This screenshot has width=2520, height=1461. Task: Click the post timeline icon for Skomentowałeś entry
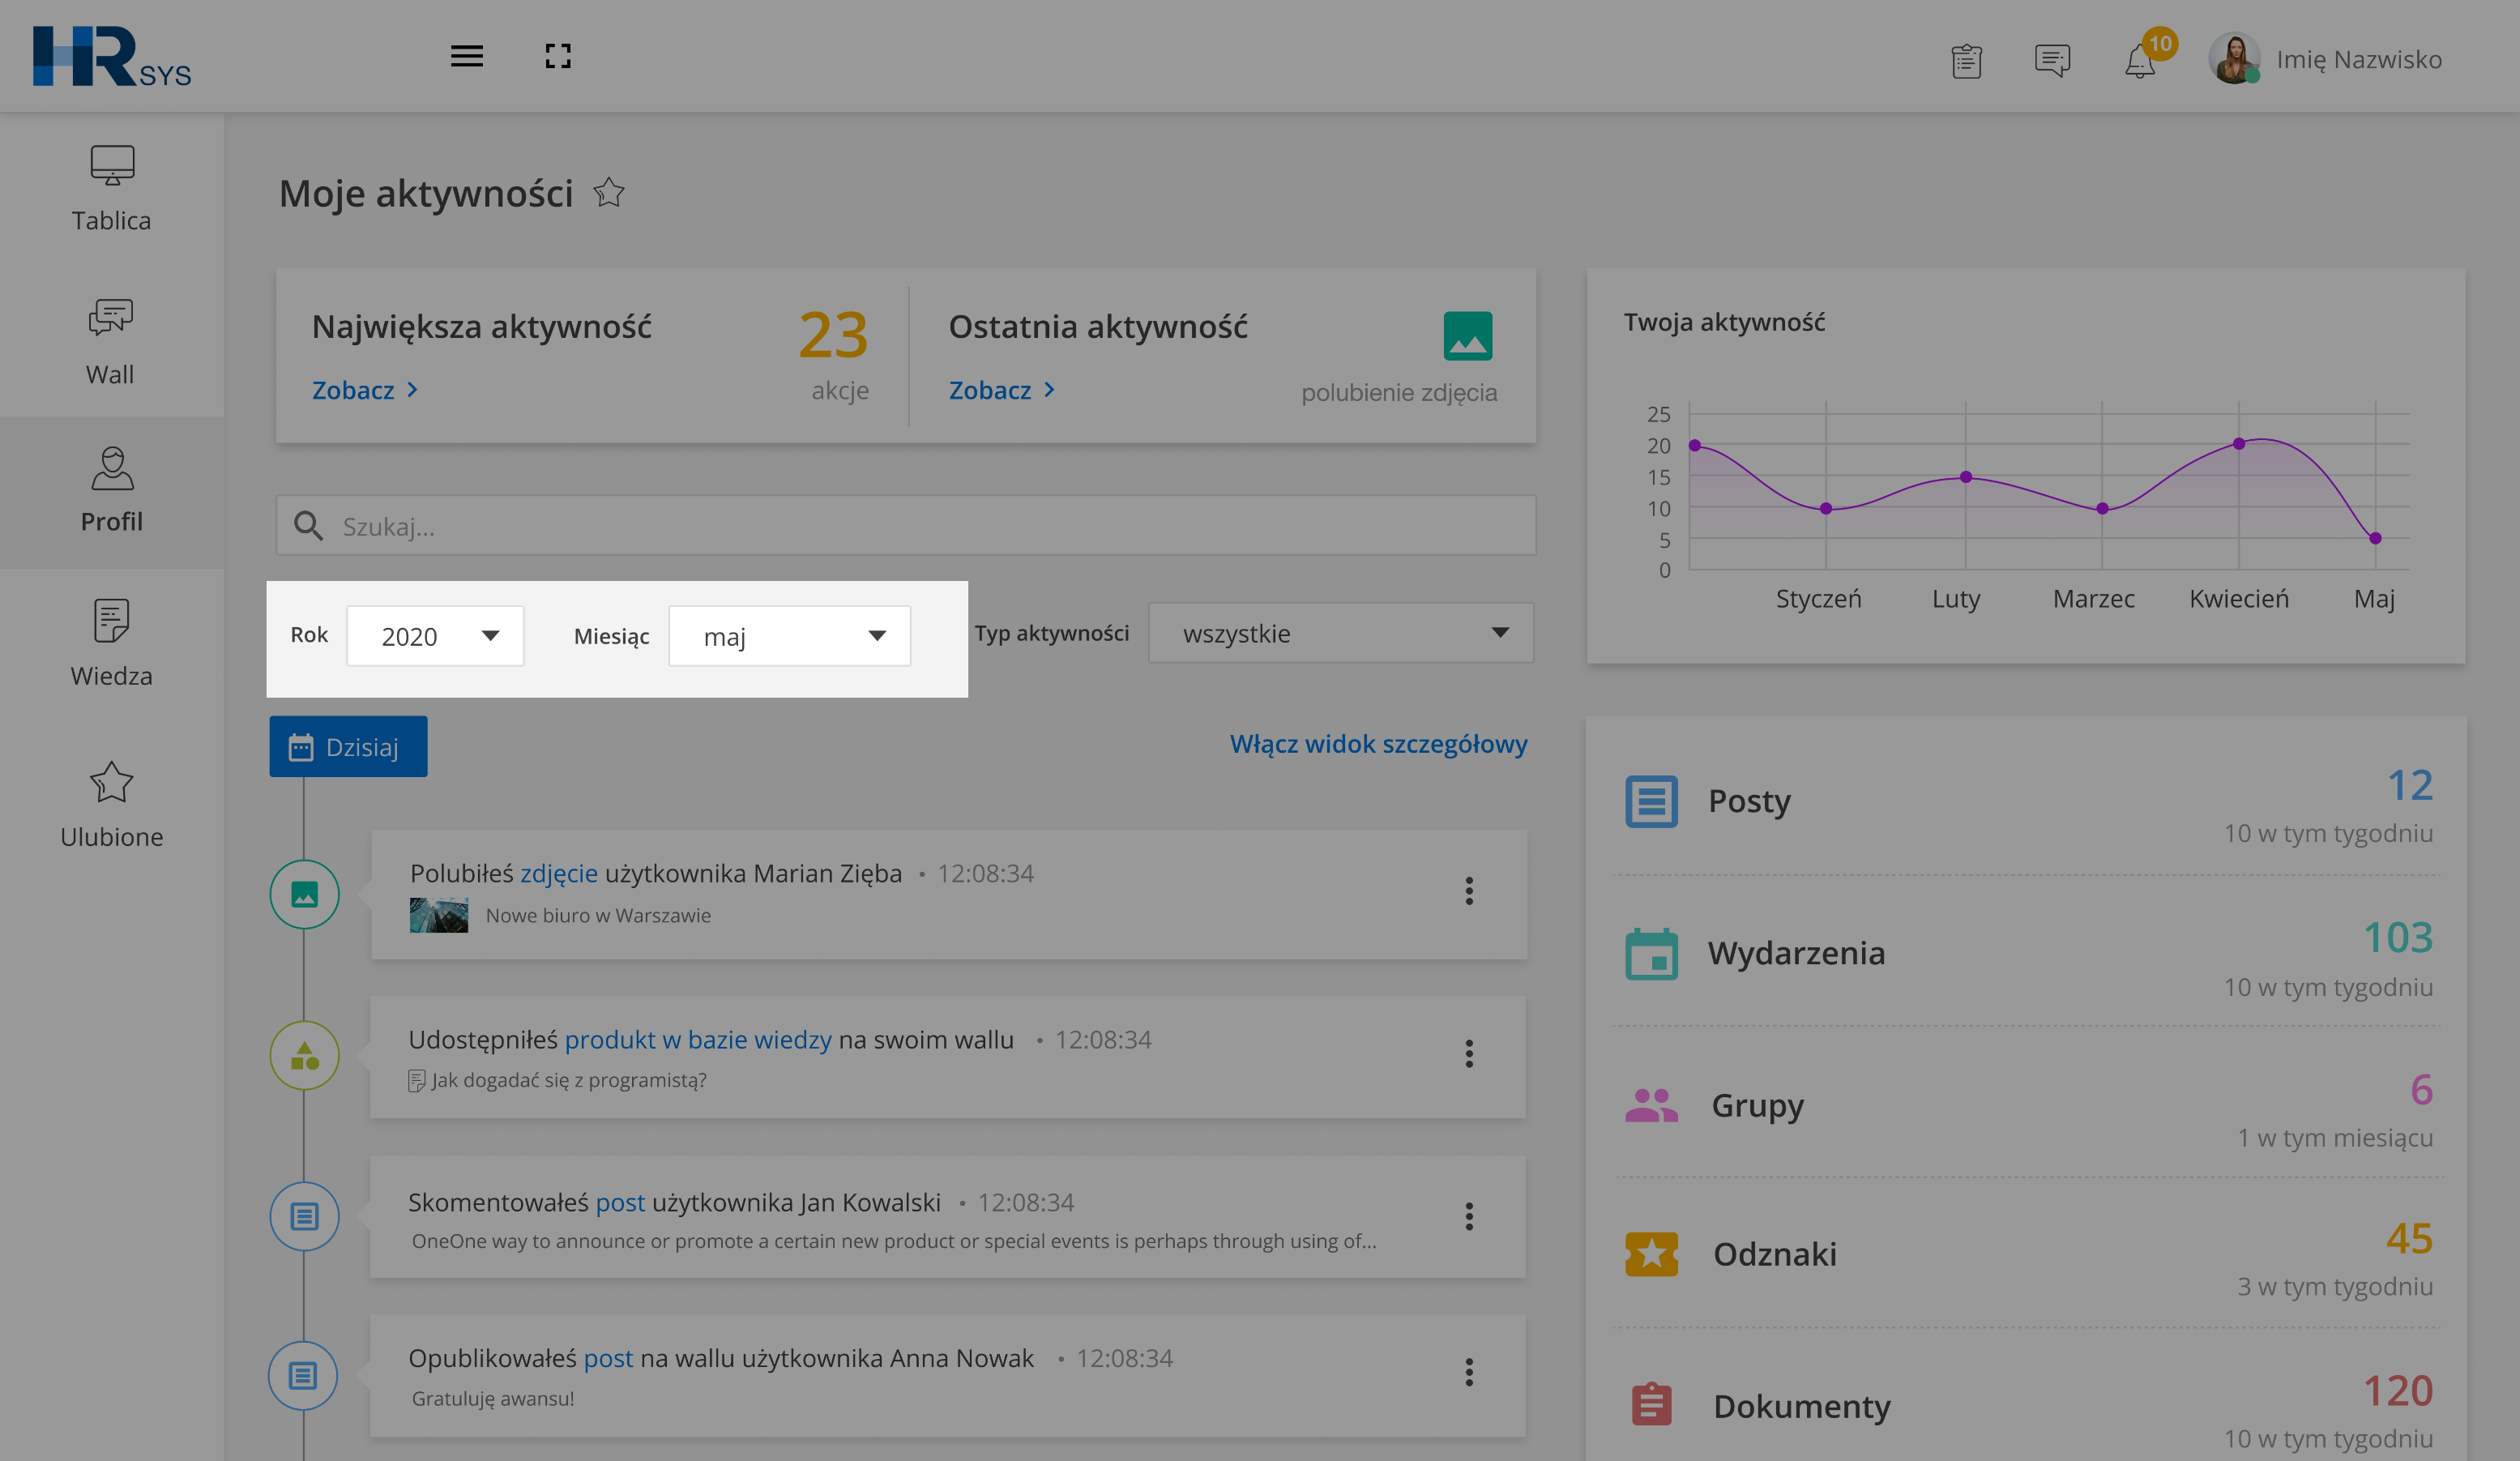304,1216
